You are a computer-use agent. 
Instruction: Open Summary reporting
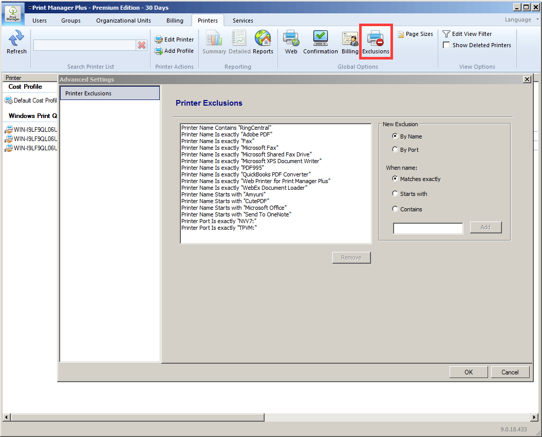pyautogui.click(x=214, y=42)
